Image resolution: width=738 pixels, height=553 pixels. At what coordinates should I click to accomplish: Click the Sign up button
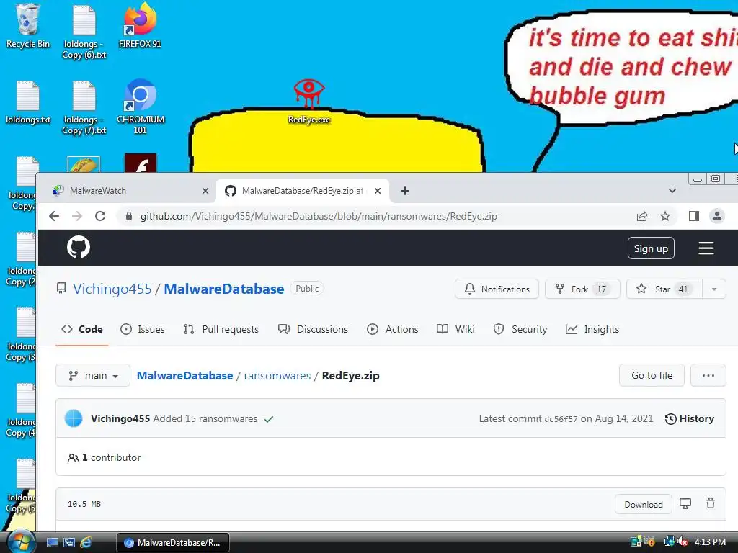[651, 248]
